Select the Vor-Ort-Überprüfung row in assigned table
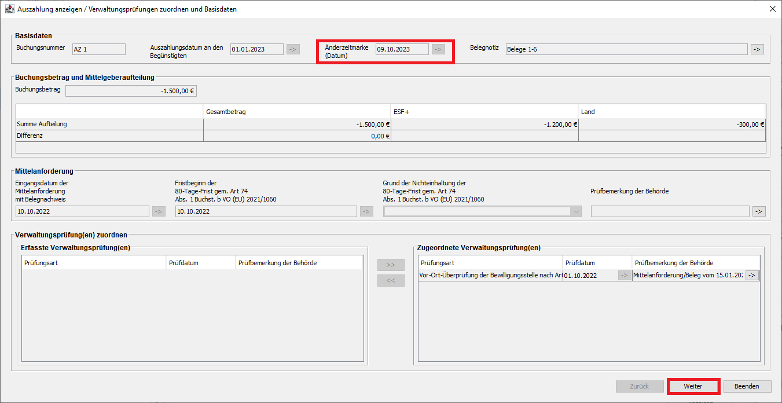 coord(490,276)
